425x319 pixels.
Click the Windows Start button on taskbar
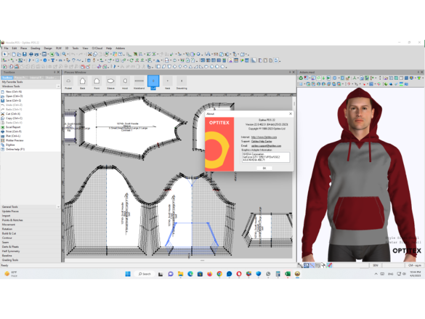click(128, 274)
